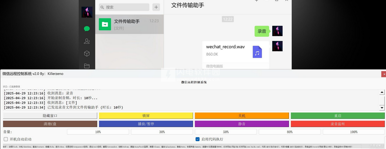Click the orange 关机 button

[x=242, y=116]
